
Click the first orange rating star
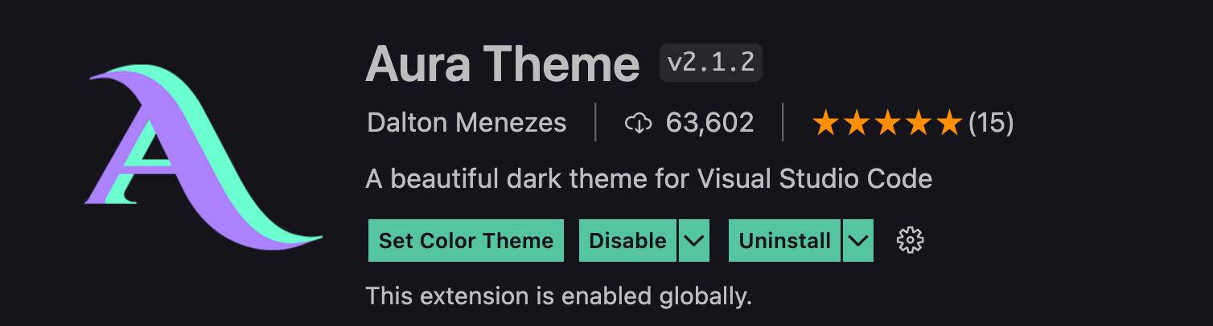[x=825, y=123]
